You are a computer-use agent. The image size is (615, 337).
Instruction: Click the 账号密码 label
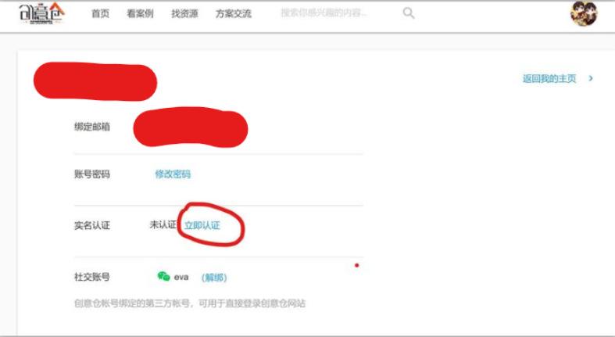click(92, 174)
